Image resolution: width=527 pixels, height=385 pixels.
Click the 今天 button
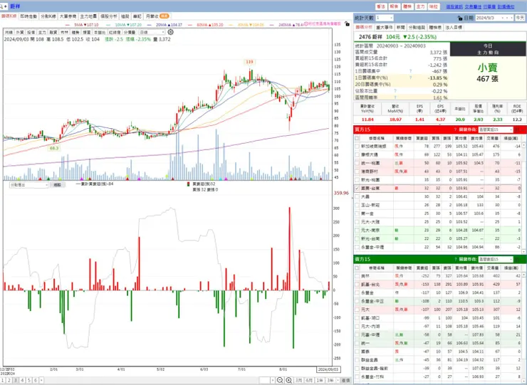point(520,18)
